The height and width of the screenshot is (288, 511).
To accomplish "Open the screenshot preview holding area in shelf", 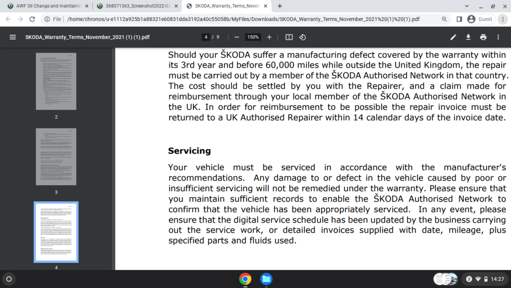I will 446,279.
